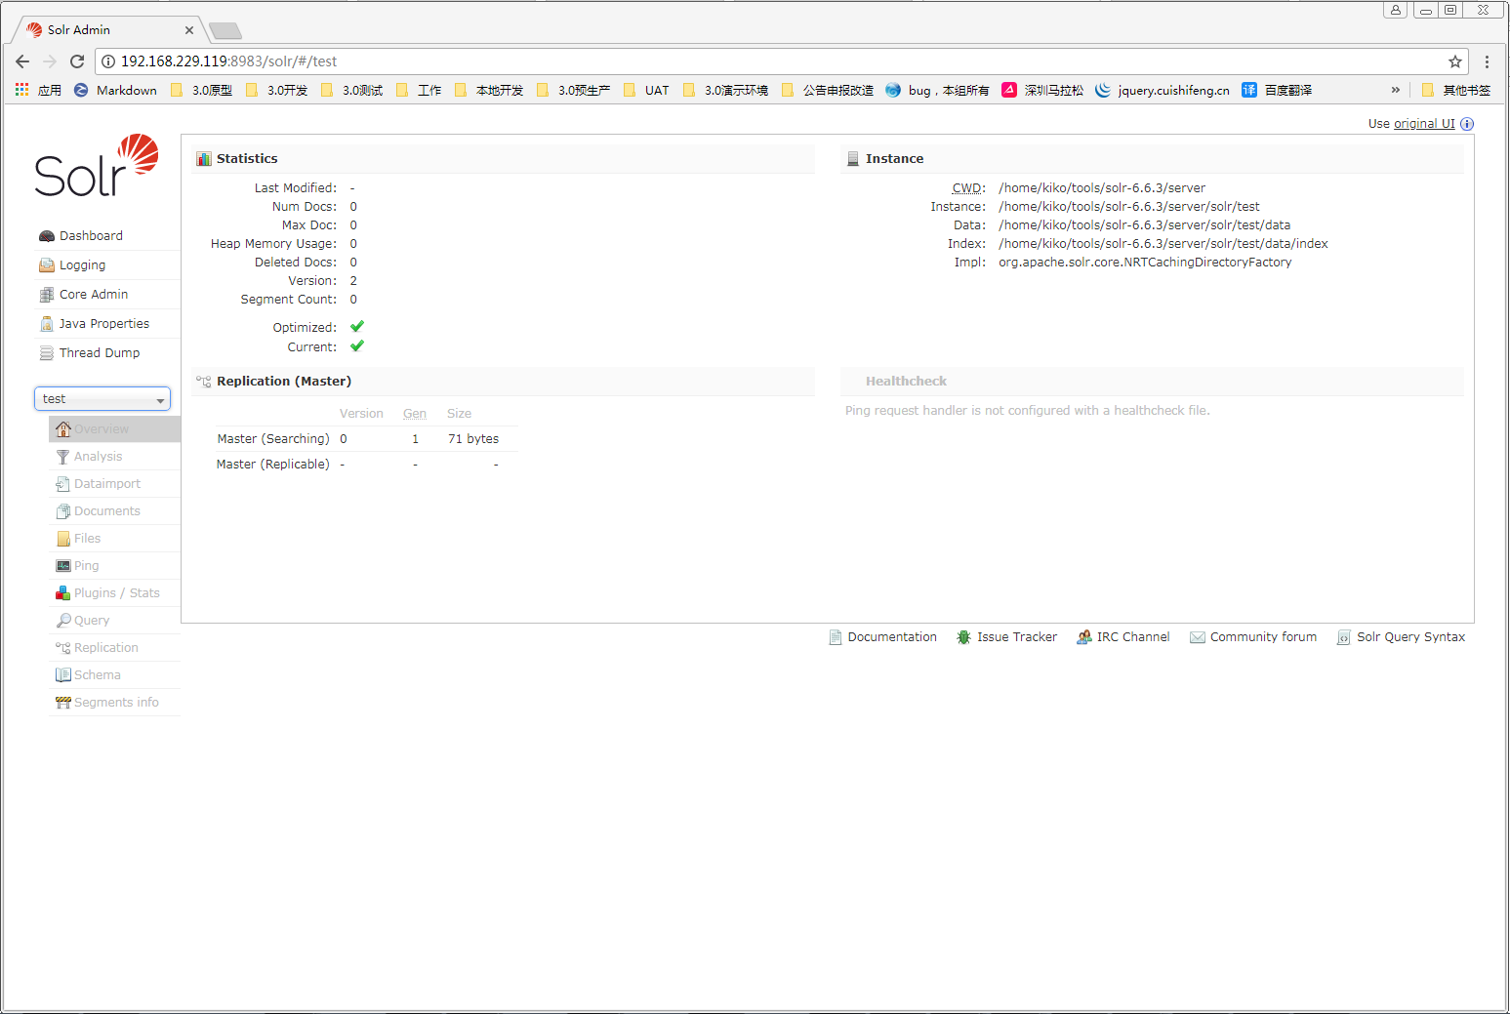
Task: Open Chrome menu with three dots
Action: tap(1487, 61)
